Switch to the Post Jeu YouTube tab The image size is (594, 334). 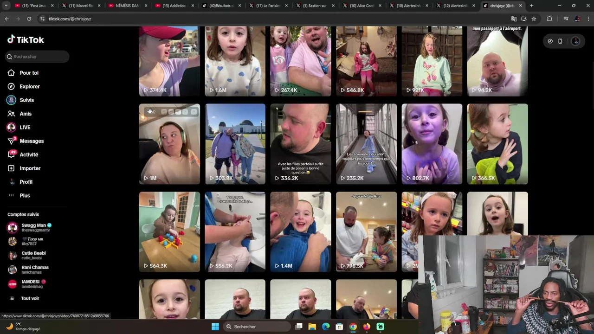coord(35,6)
